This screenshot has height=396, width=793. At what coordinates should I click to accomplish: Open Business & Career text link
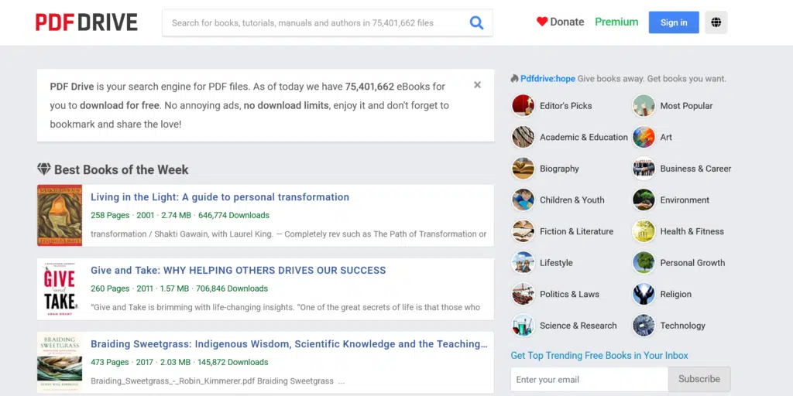695,169
